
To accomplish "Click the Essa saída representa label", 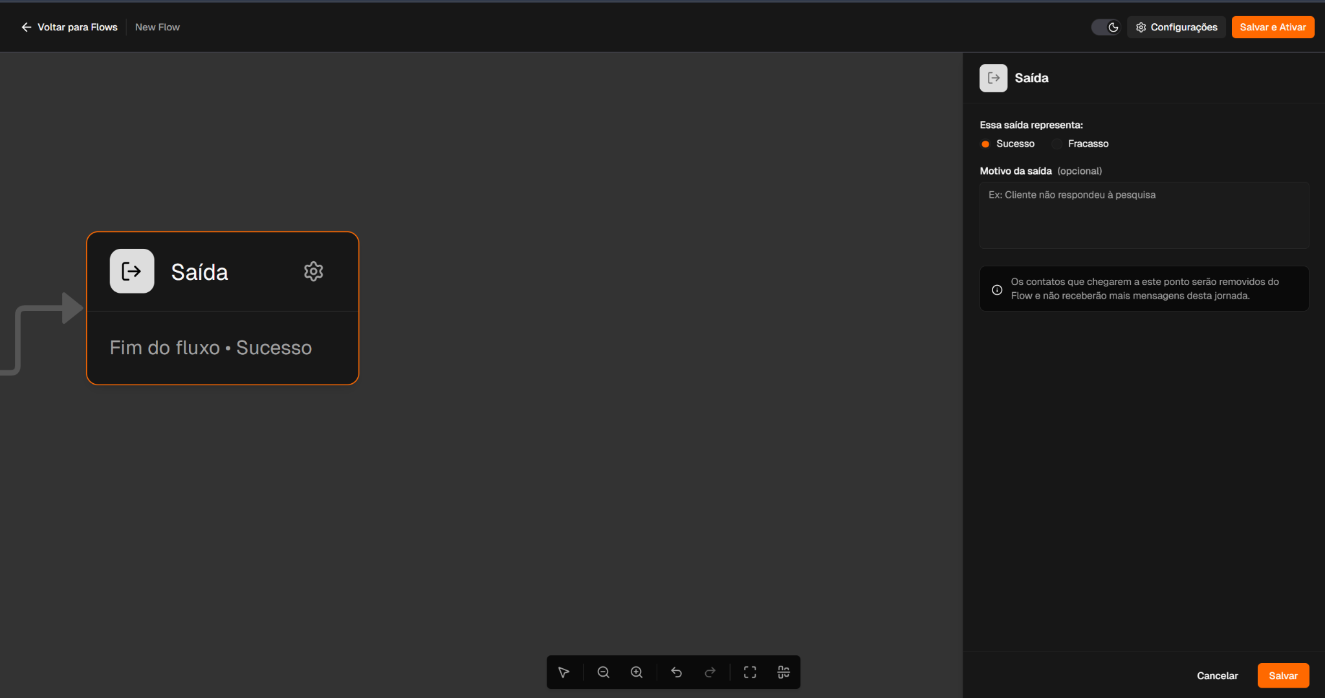I will tap(1031, 125).
